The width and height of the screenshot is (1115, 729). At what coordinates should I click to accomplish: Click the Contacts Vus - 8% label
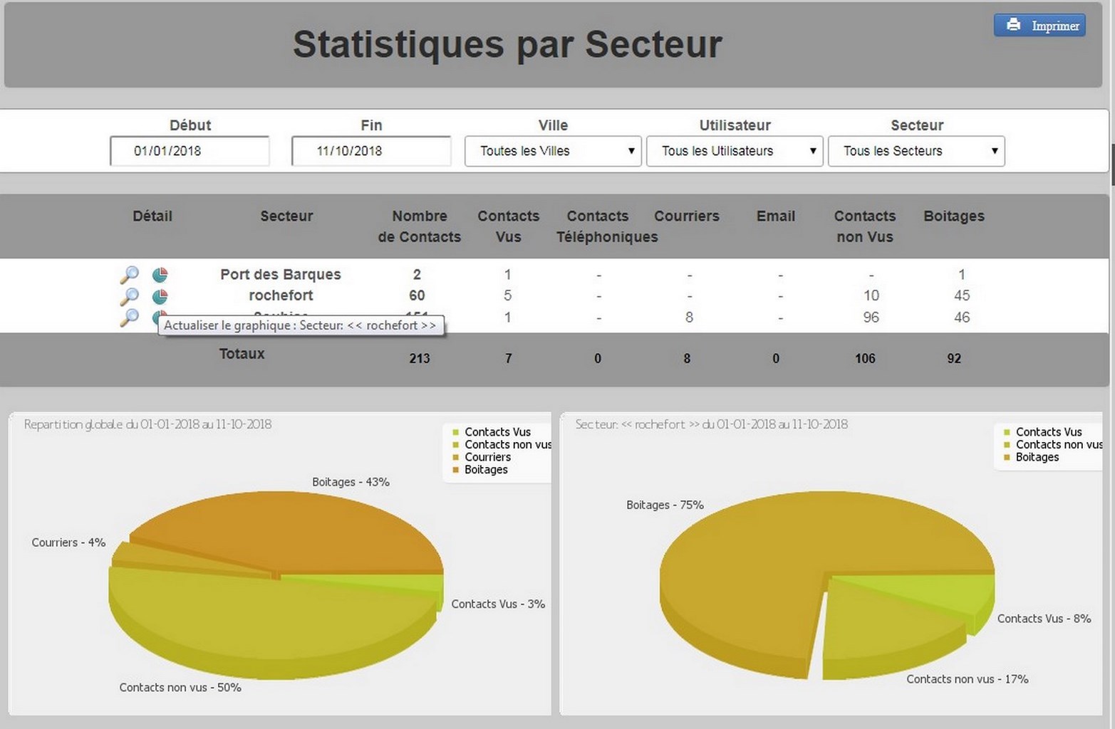pyautogui.click(x=1044, y=619)
